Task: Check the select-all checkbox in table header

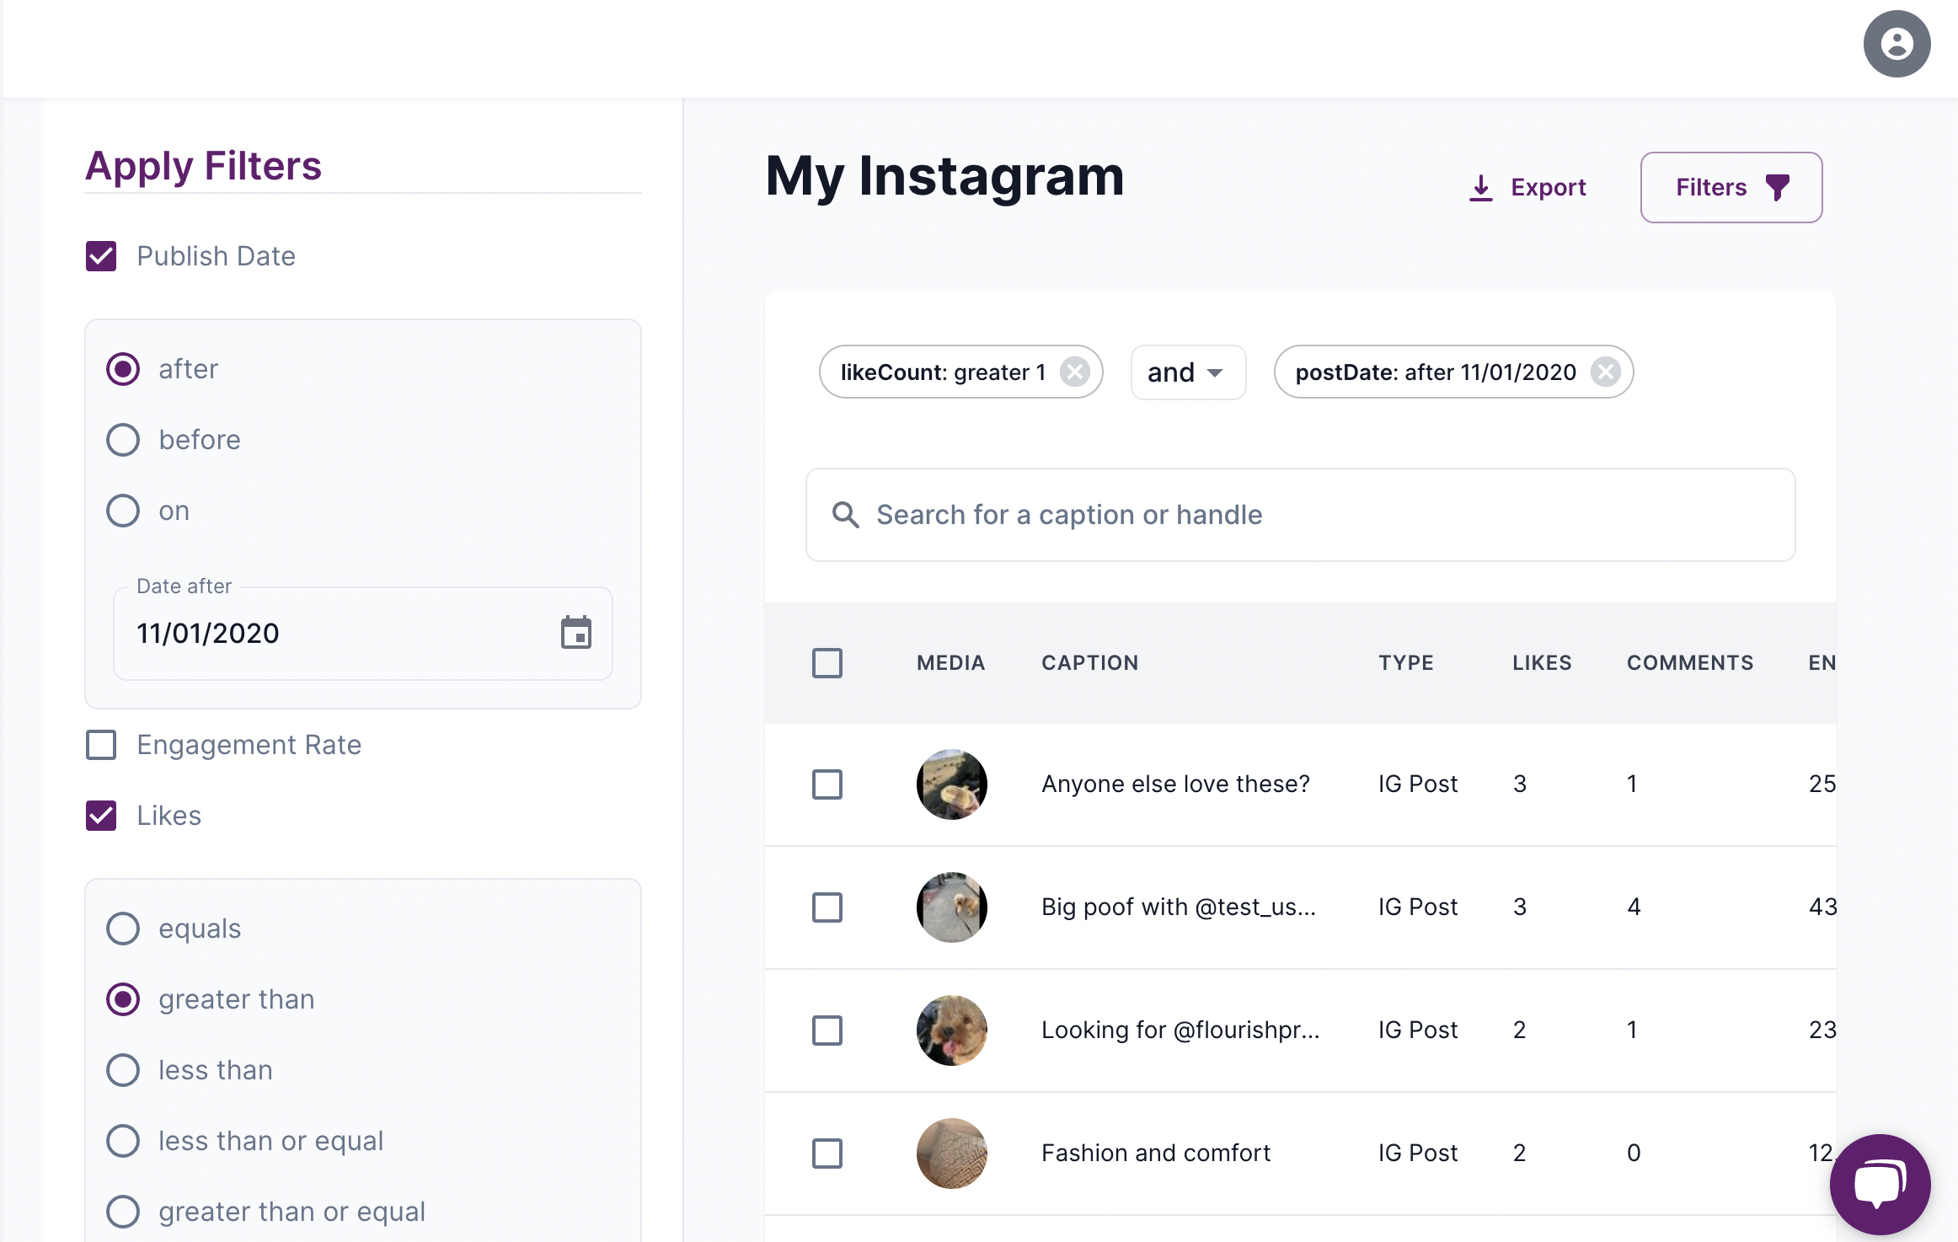Action: point(827,663)
